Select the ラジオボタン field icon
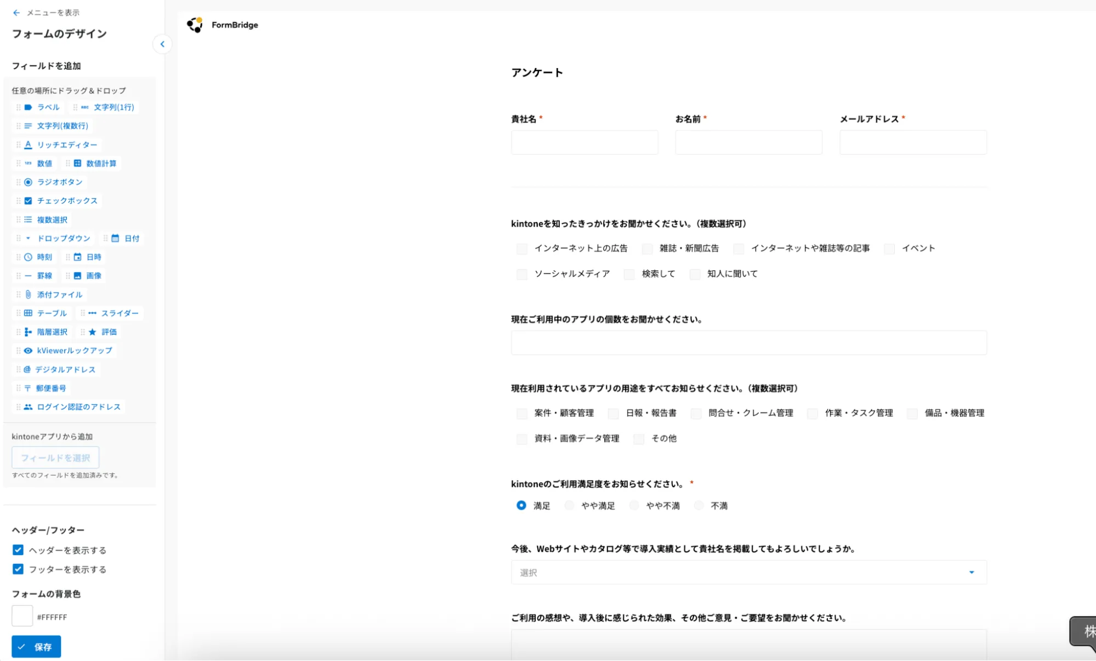Viewport: 1096px width, 661px height. point(28,182)
